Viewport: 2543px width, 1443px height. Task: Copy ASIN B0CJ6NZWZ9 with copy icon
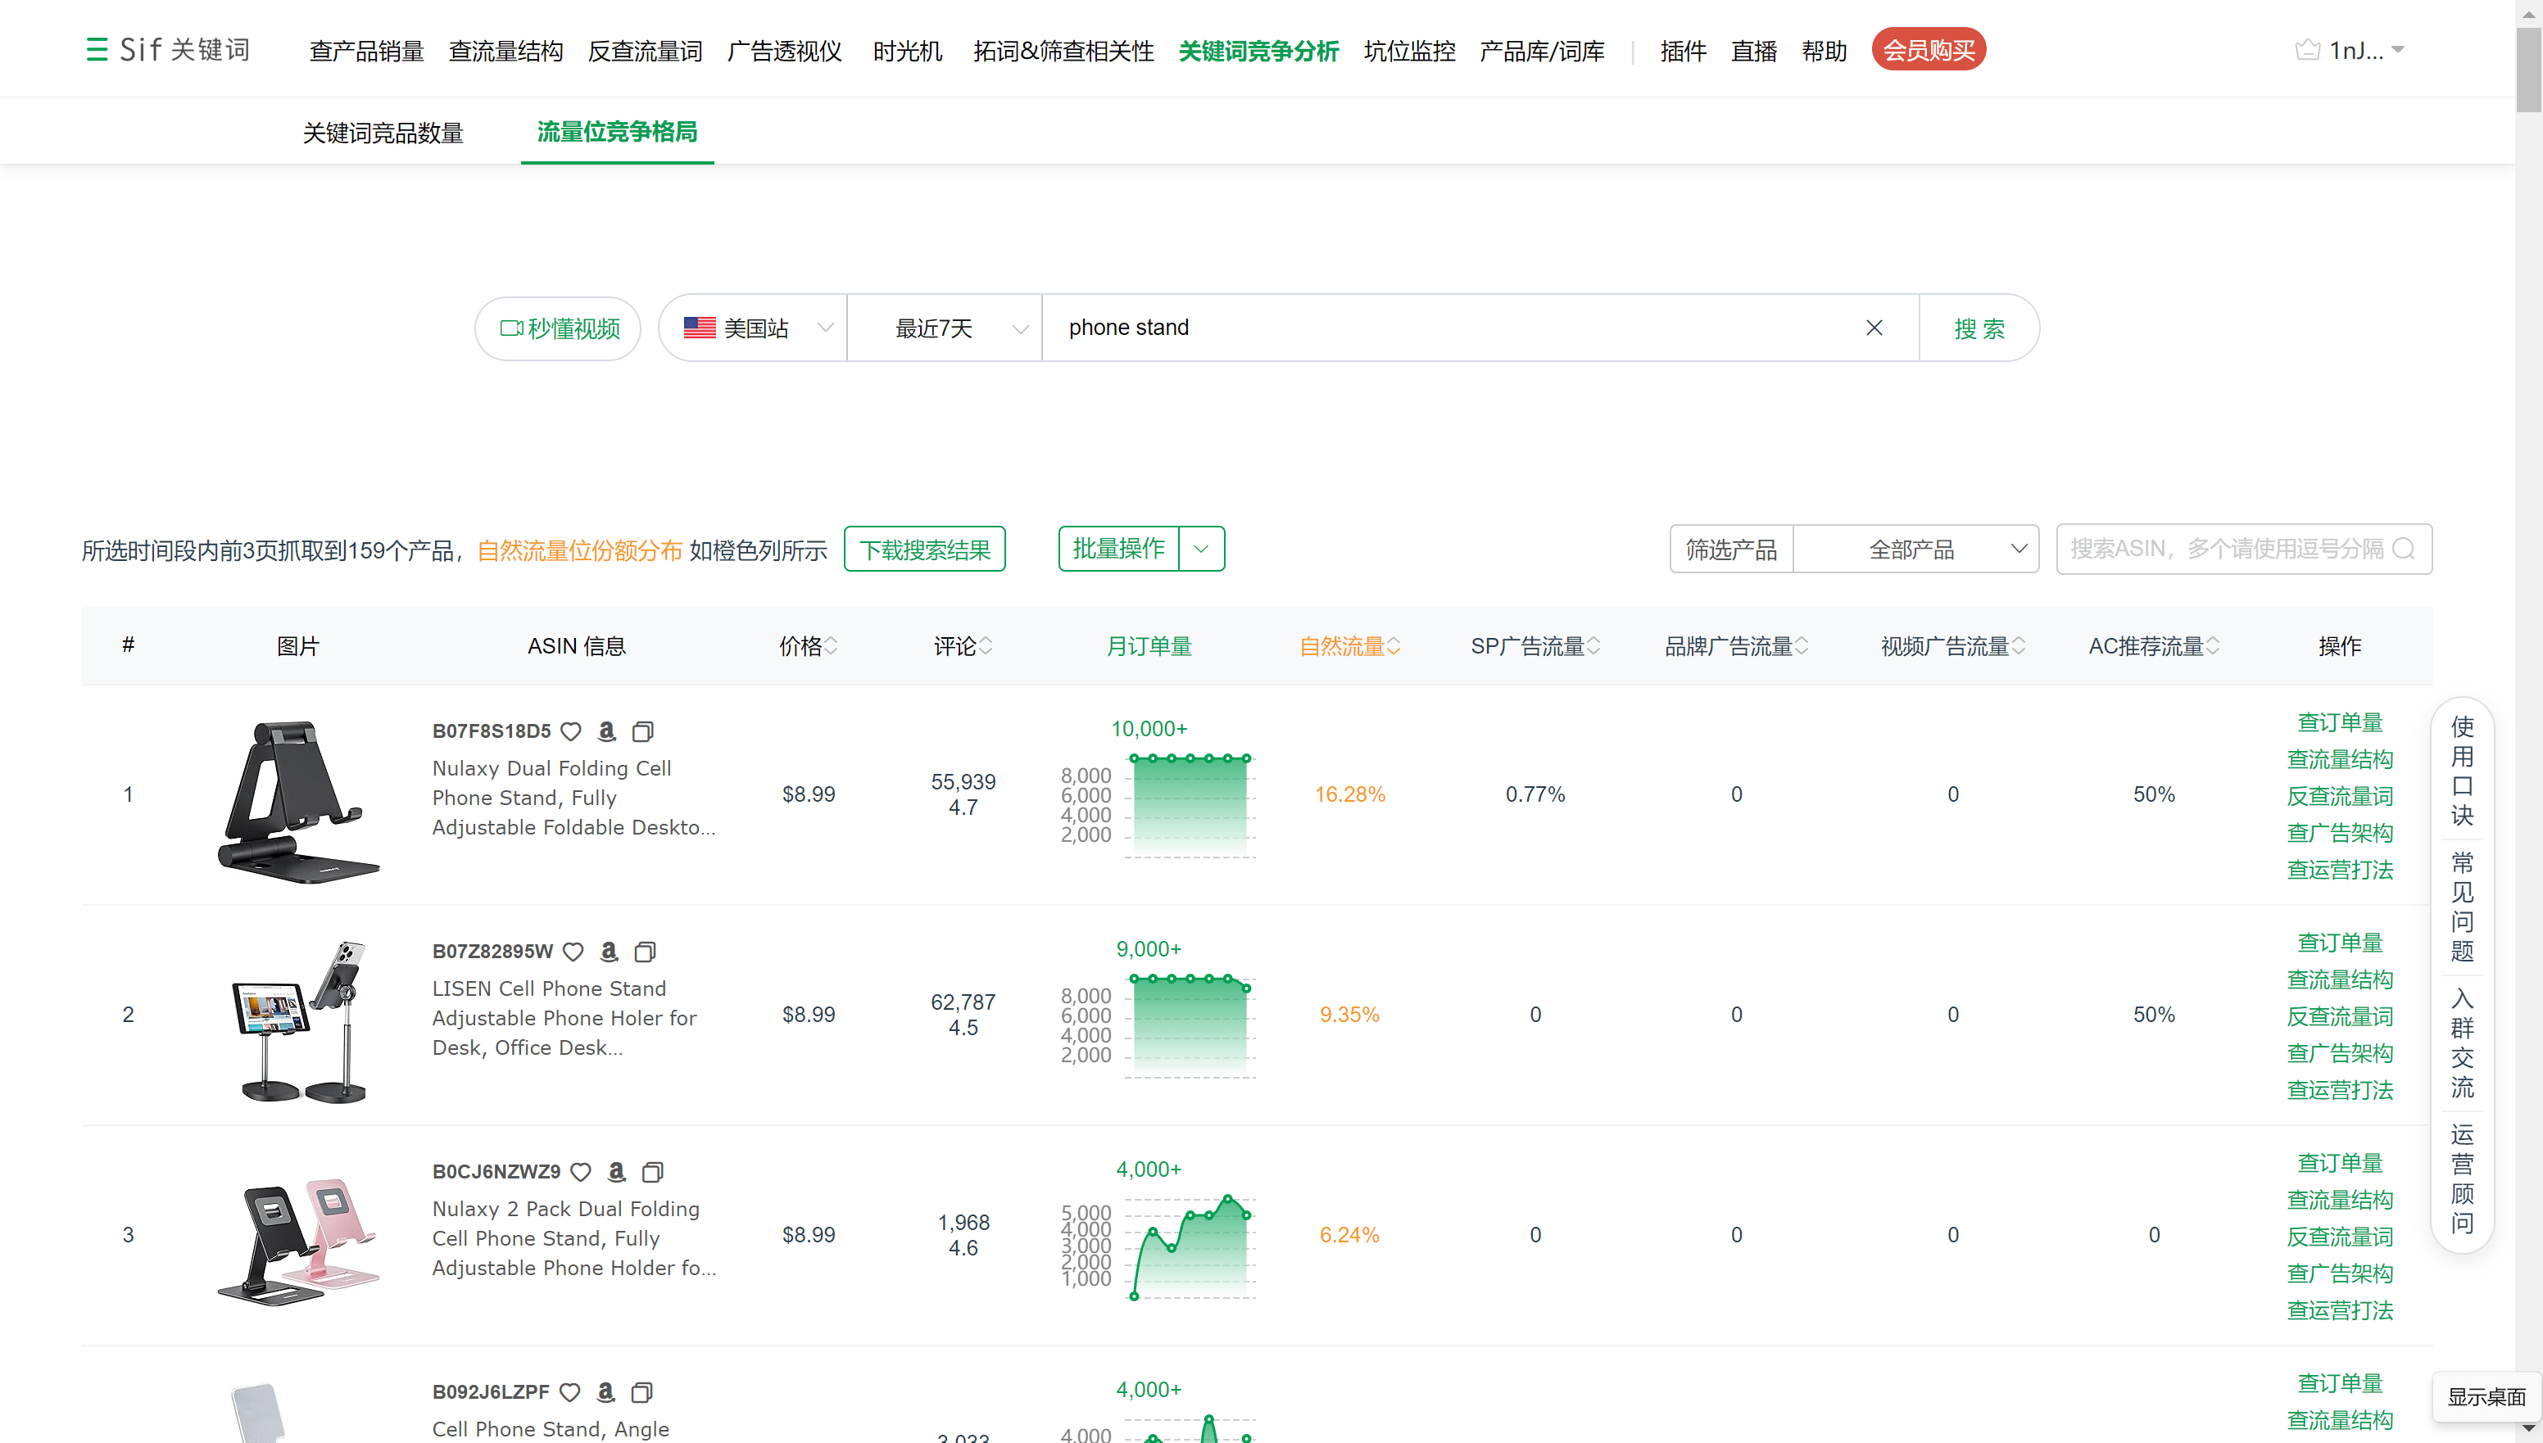click(652, 1171)
